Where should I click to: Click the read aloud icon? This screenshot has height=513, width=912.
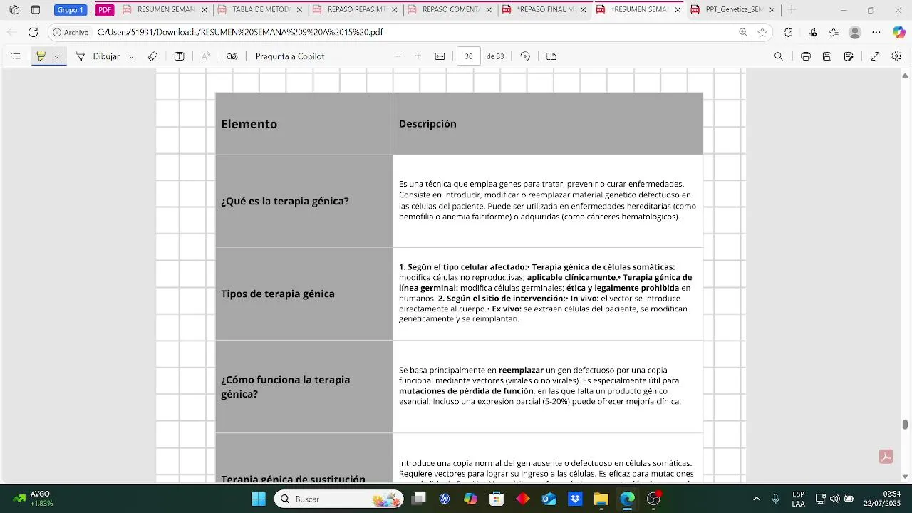206,56
